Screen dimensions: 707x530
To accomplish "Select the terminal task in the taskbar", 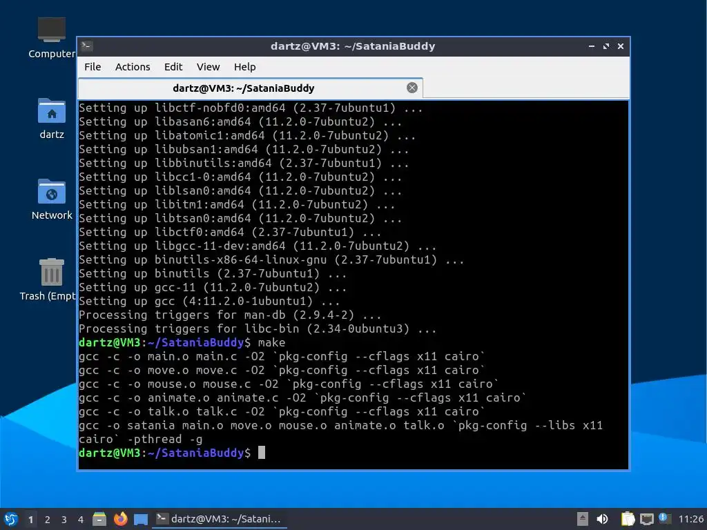I will point(220,519).
